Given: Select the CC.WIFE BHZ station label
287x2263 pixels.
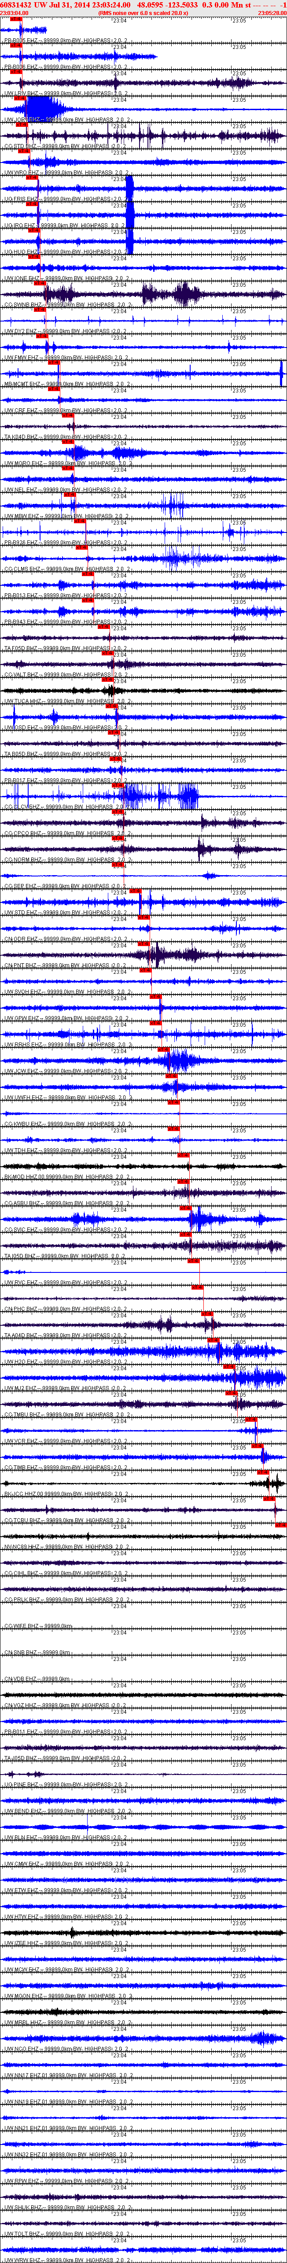Looking at the screenshot, I should [38, 1626].
